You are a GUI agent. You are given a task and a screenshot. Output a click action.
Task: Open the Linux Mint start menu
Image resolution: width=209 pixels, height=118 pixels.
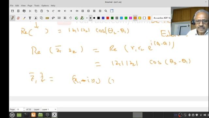point(12,115)
